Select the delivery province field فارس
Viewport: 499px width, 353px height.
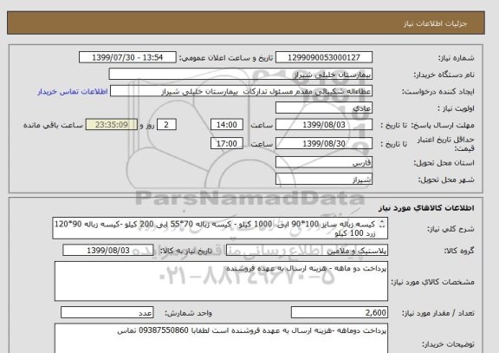pos(324,162)
